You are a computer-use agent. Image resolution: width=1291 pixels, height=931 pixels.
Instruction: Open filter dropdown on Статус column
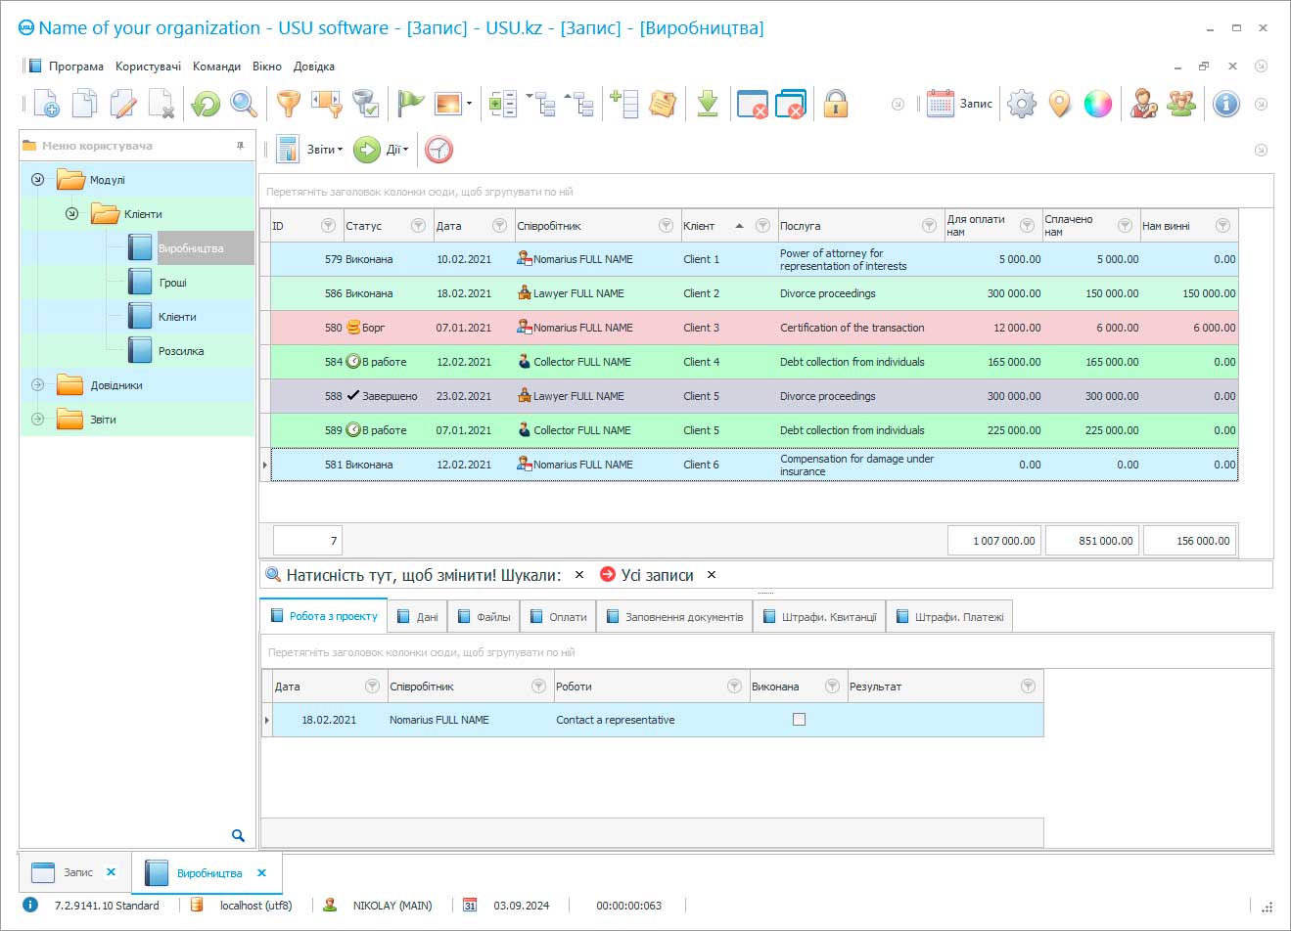pyautogui.click(x=418, y=226)
